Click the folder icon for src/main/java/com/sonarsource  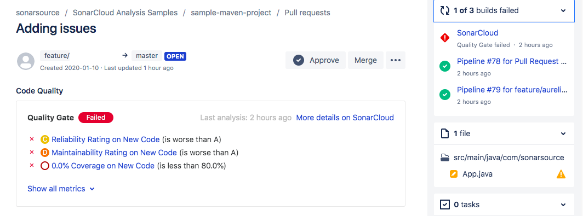445,157
